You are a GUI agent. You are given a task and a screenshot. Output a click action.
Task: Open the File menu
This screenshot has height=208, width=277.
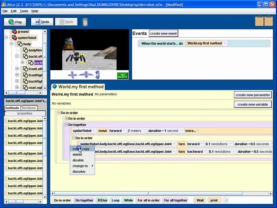click(x=5, y=11)
